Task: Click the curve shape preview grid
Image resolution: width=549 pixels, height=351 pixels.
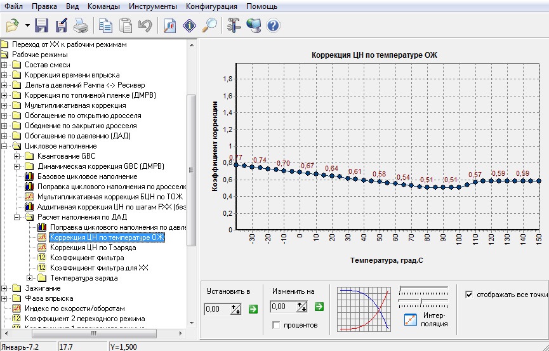Action: (364, 309)
